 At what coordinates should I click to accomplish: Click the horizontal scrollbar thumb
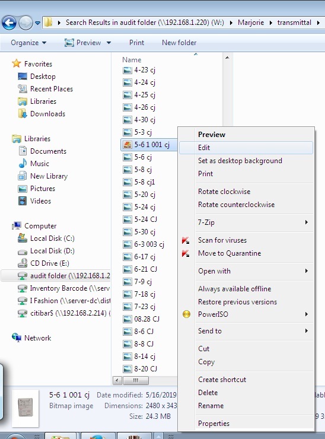(135, 380)
